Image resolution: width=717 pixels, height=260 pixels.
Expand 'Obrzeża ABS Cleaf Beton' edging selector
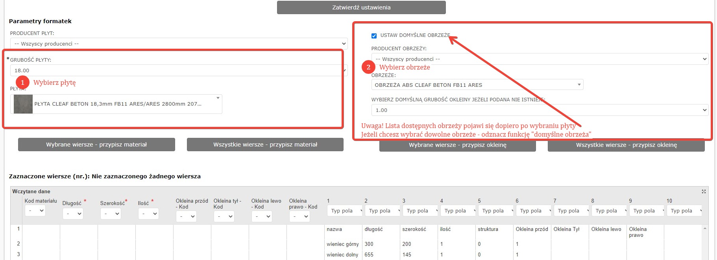tap(579, 85)
